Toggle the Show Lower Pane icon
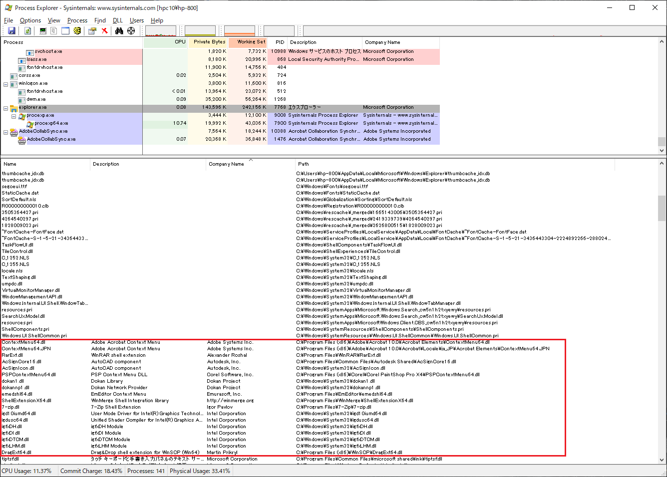This screenshot has height=477, width=667. (x=65, y=31)
